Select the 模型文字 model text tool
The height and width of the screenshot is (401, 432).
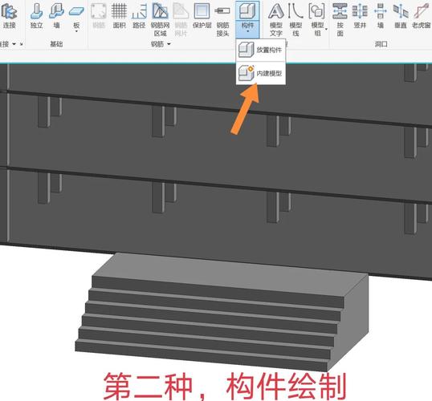point(275,19)
